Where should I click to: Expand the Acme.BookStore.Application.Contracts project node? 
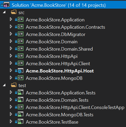11,27
